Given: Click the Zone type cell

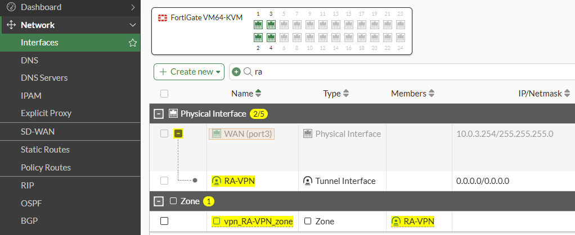Looking at the screenshot, I should click(x=320, y=221).
